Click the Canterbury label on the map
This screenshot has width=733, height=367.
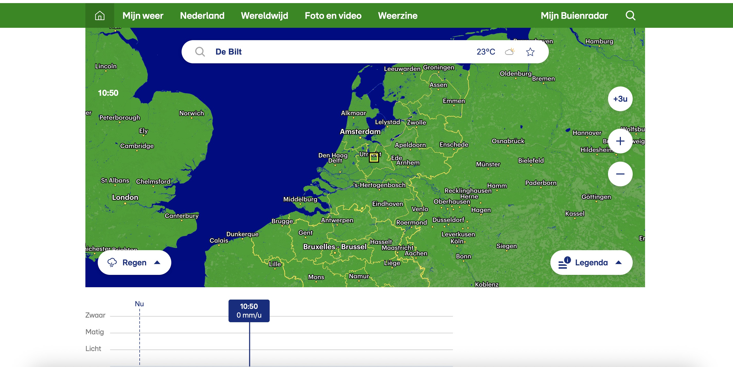[x=182, y=216]
